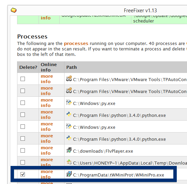This screenshot has width=187, height=184.
Task: Mark the second py.exe process for deletion
Action: click(23, 127)
